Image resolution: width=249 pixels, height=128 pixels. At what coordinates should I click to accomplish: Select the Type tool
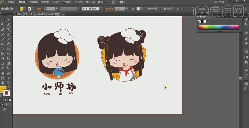tap(8, 30)
